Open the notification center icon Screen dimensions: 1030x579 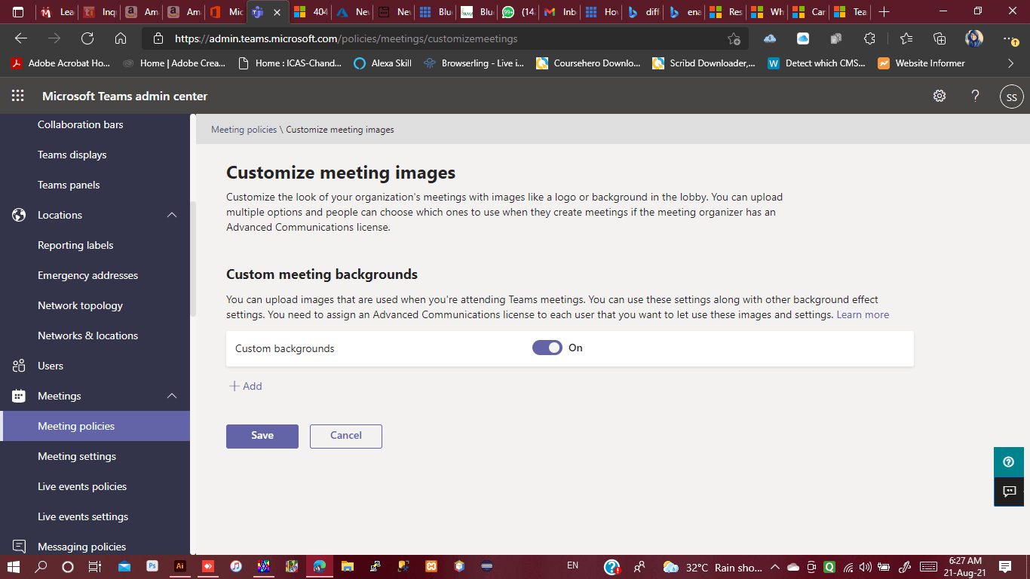[1004, 566]
